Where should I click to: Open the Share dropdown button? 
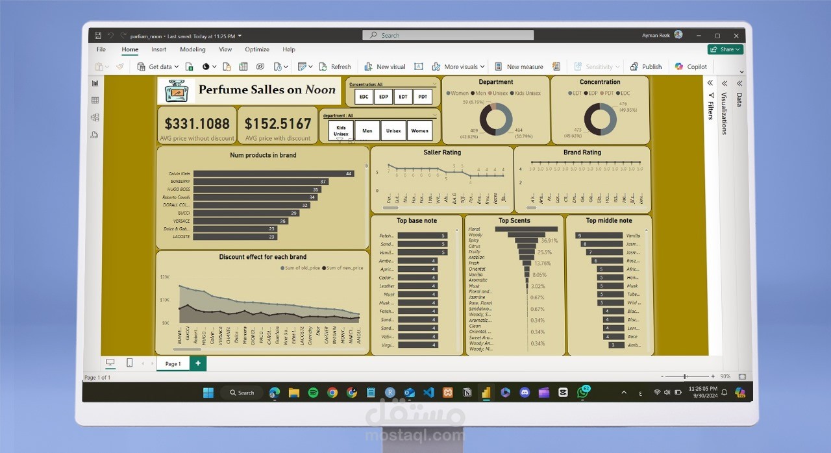pos(725,49)
